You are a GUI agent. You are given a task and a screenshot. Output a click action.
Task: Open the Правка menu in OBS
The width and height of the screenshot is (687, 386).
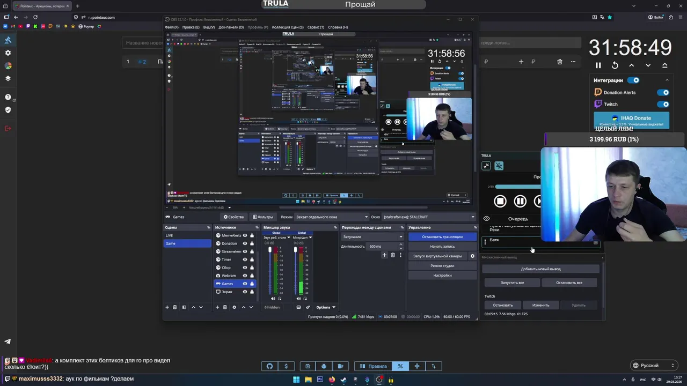click(191, 27)
